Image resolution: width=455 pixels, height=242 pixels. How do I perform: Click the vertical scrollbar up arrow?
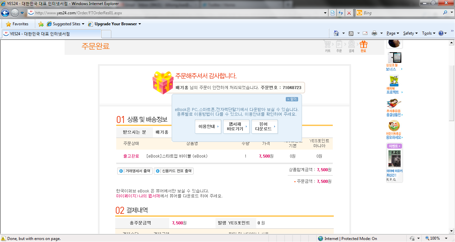[452, 43]
